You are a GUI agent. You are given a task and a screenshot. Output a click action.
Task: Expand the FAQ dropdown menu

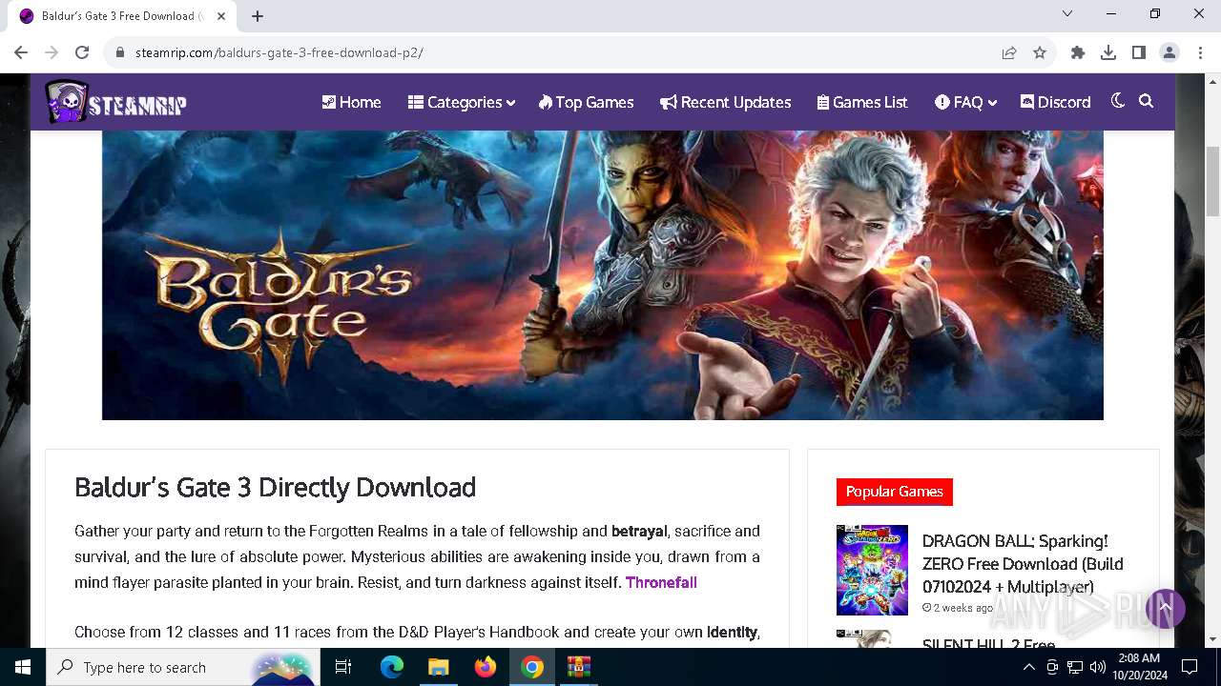point(965,102)
